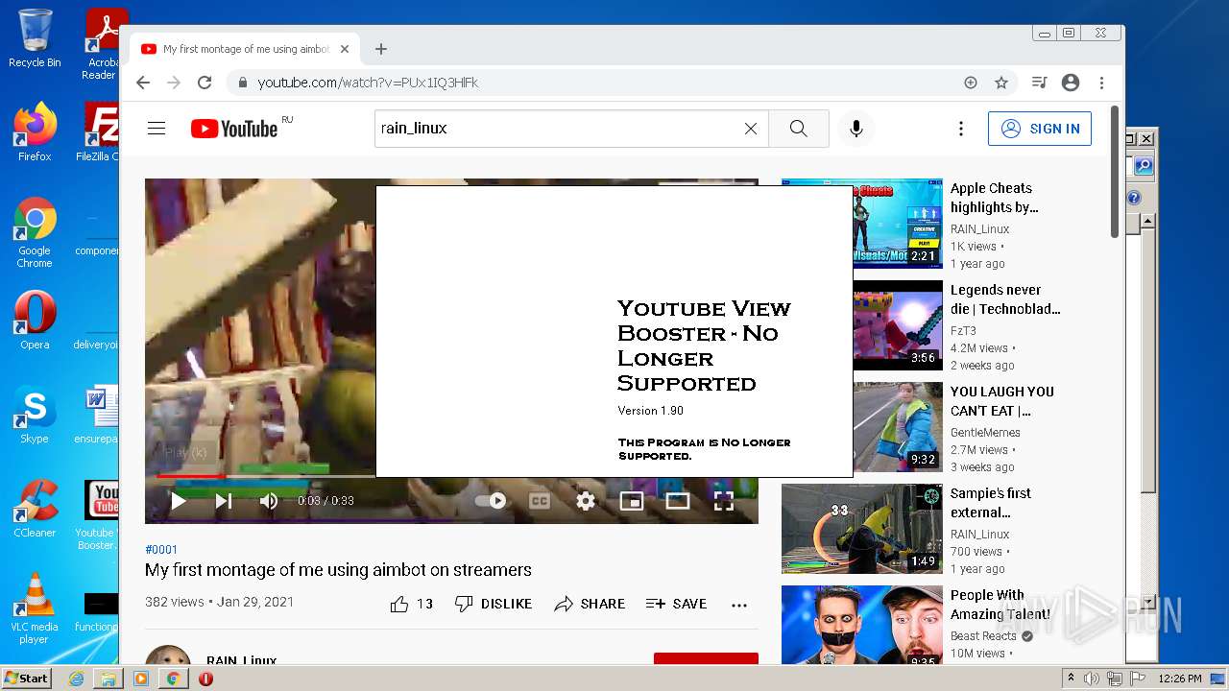Select the VLC media player desktop icon

[x=35, y=609]
